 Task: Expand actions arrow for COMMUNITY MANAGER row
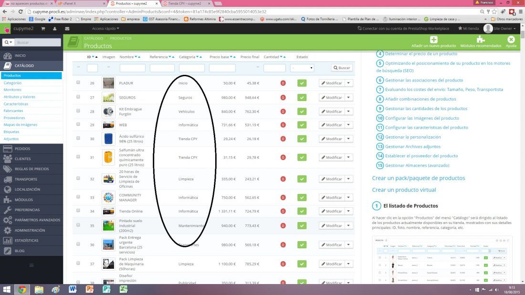pos(348,197)
